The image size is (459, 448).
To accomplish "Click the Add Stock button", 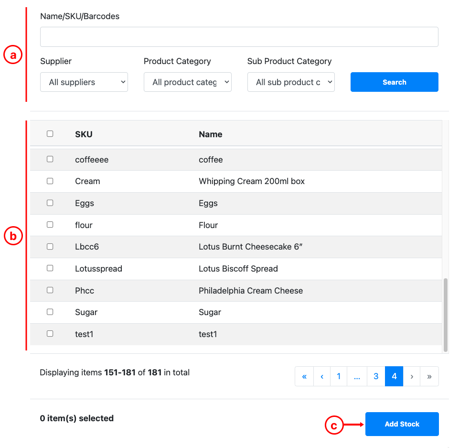I will tap(402, 424).
